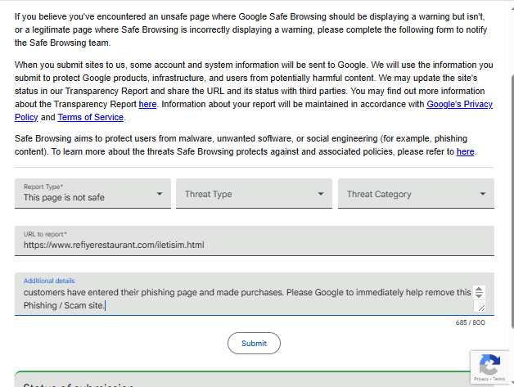Click the reCAPTCHA Privacy link
514x387 pixels.
pos(481,380)
